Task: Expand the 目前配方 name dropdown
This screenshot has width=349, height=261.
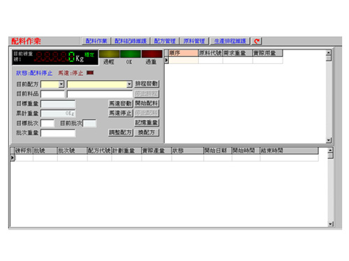Action: (129, 84)
